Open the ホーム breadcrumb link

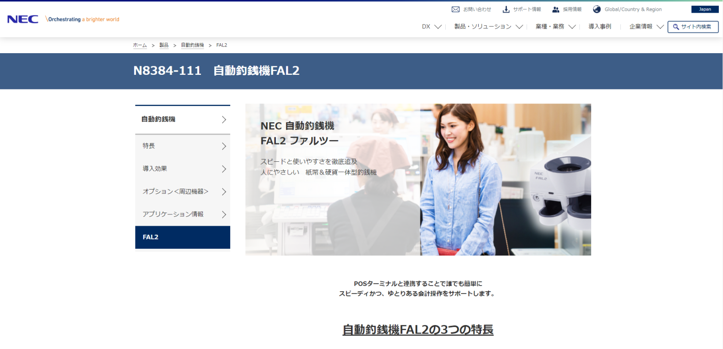[x=140, y=45]
